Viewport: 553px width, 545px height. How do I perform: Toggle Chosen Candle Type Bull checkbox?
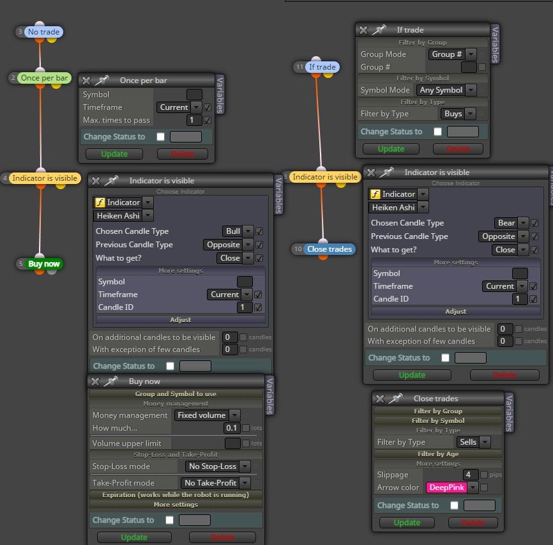259,231
